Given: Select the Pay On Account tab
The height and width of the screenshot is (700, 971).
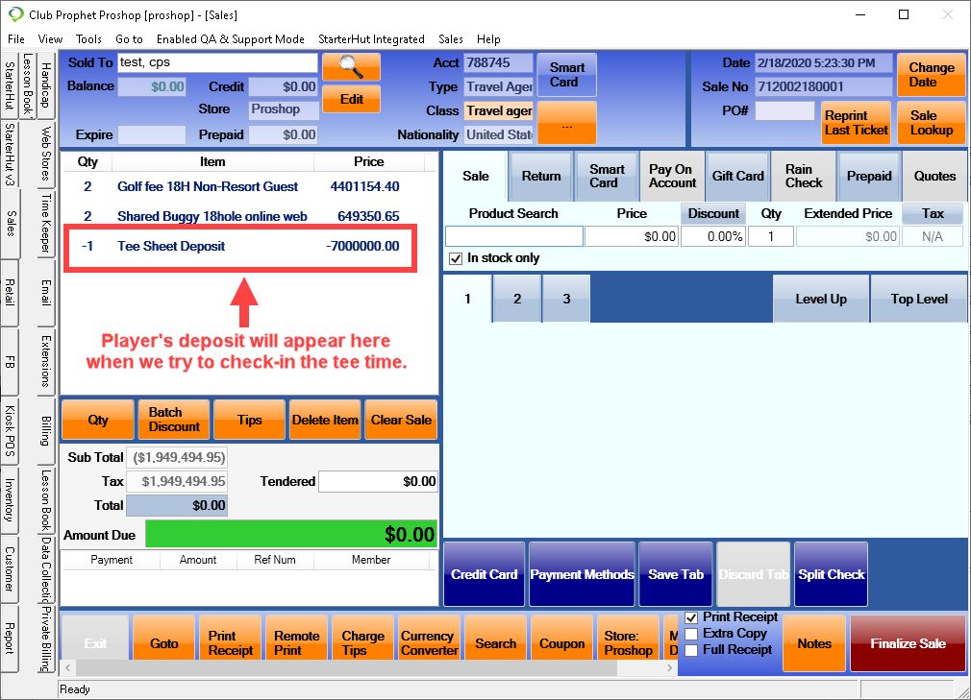Looking at the screenshot, I should [x=672, y=177].
